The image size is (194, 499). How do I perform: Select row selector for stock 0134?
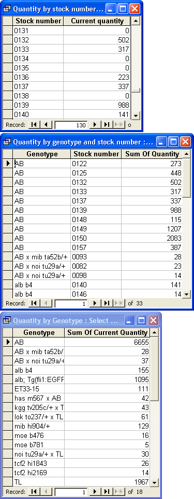click(8, 58)
